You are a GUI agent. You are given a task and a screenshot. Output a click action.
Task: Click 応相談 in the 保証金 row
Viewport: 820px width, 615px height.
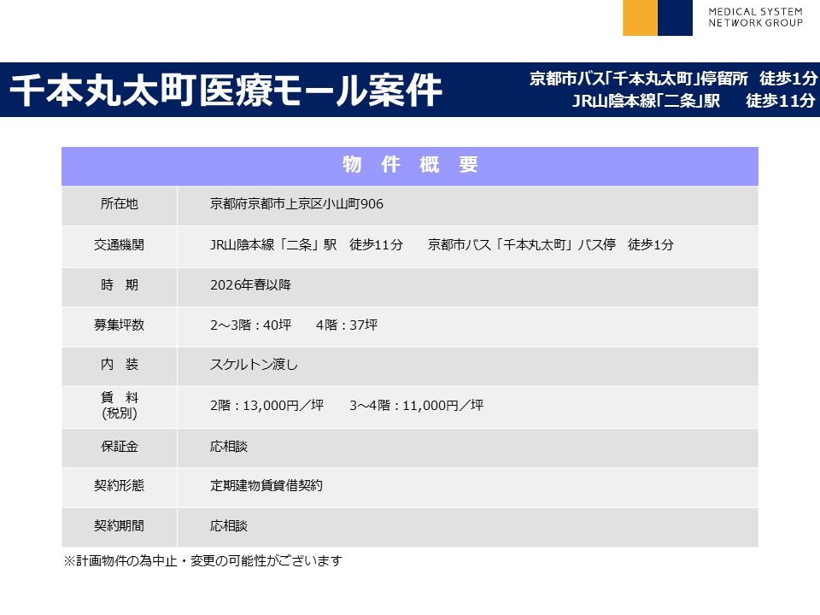(x=229, y=447)
